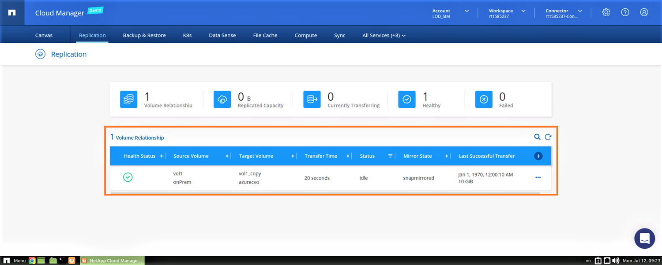This screenshot has height=265, width=662.
Task: Sort by the Source Volume column
Action: click(227, 156)
